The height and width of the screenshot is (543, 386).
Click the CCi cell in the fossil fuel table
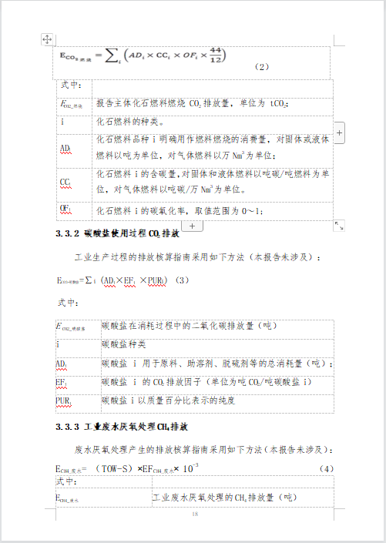click(74, 186)
